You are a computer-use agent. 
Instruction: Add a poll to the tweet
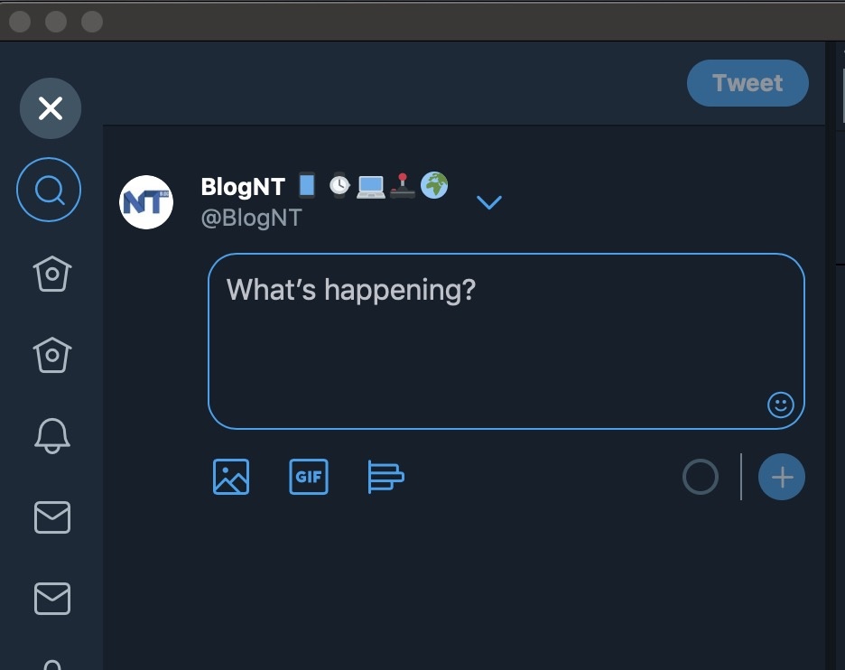point(385,477)
